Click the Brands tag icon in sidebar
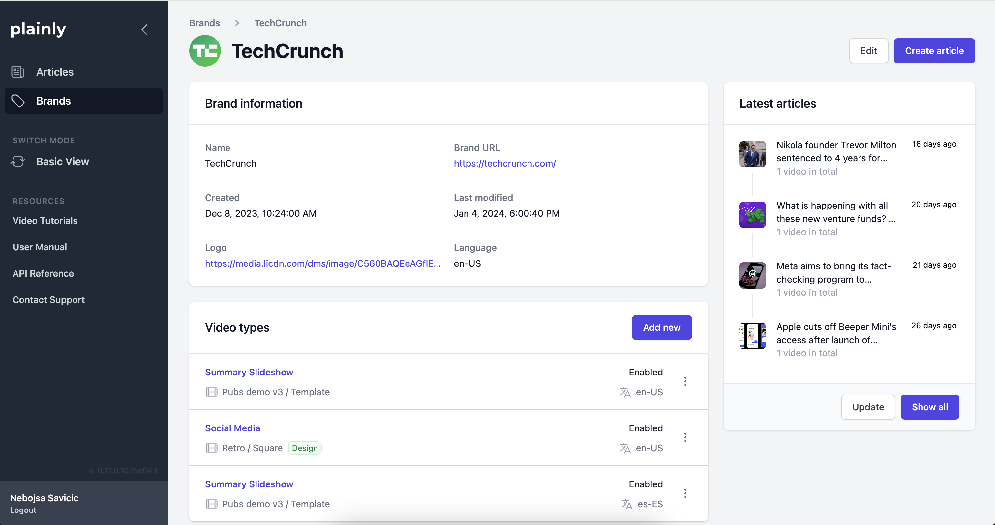Image resolution: width=995 pixels, height=525 pixels. [18, 101]
